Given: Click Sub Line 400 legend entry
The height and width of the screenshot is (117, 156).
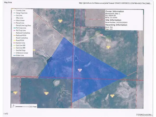Looking at the screenshot, I should 19,48.
